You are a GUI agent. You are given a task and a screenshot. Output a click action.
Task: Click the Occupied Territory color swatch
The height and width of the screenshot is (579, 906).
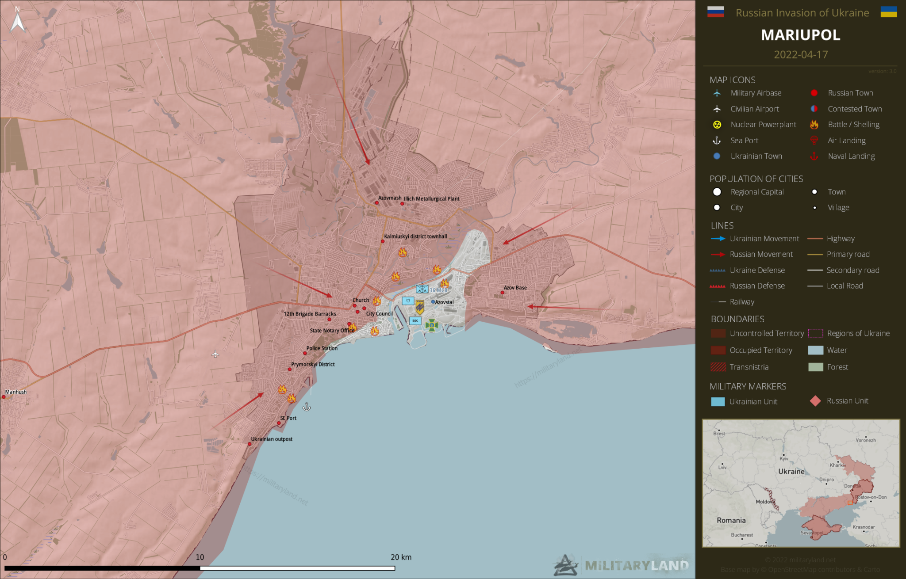click(x=718, y=350)
